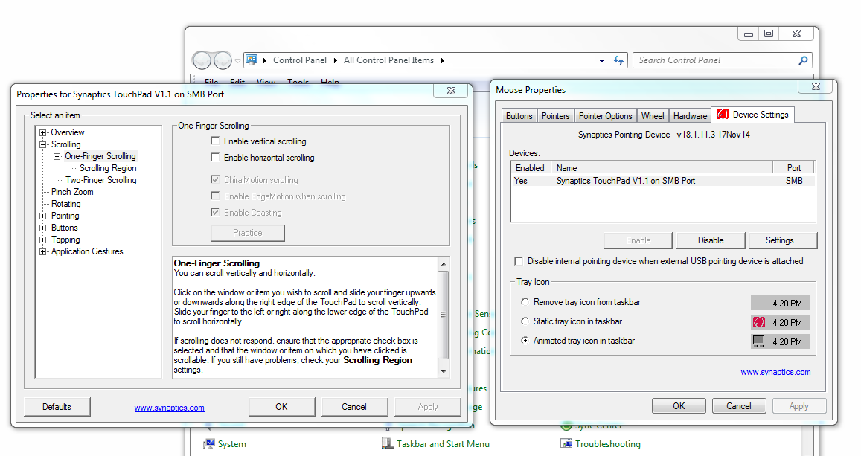The width and height of the screenshot is (861, 456).
Task: Click the Practice button
Action: pyautogui.click(x=248, y=233)
